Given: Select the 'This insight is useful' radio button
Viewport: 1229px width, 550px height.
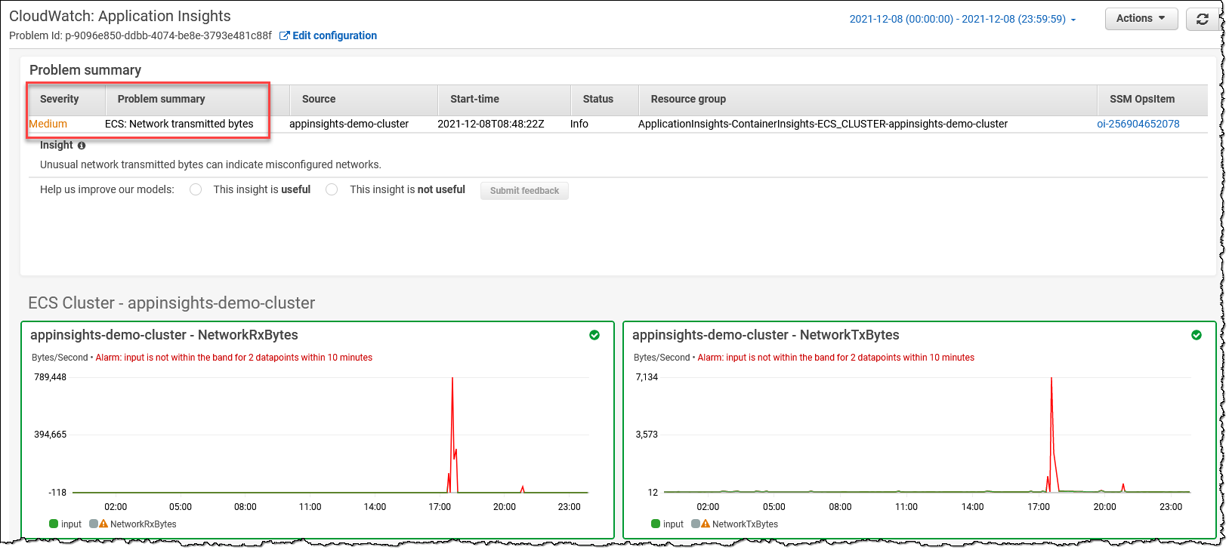Looking at the screenshot, I should [x=196, y=189].
